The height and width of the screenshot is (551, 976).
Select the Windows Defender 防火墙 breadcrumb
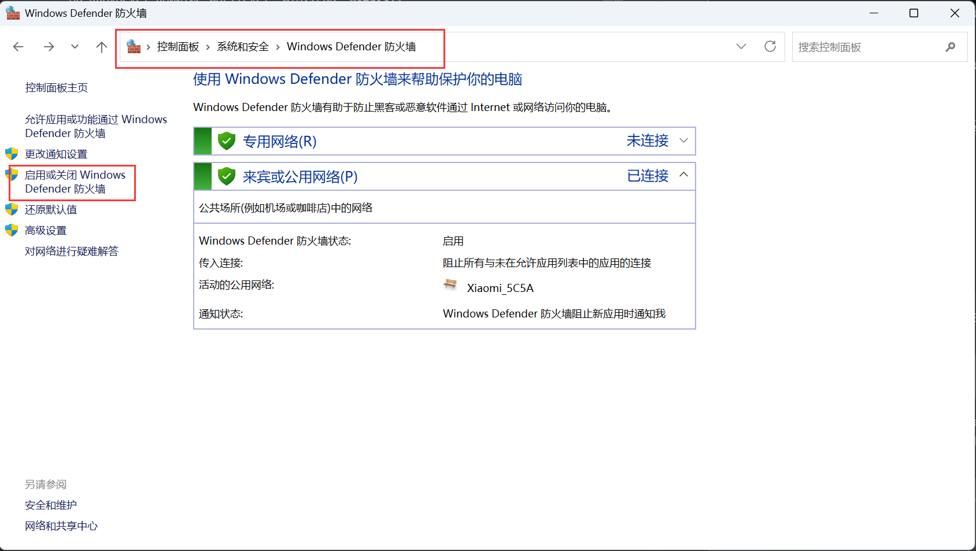tap(352, 47)
